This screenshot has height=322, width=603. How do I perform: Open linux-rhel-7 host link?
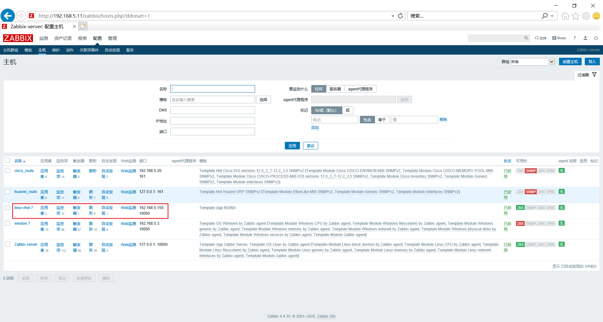tap(24, 208)
